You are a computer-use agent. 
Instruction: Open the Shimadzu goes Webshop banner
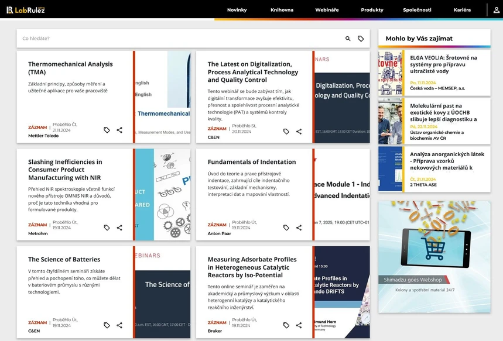[434, 257]
